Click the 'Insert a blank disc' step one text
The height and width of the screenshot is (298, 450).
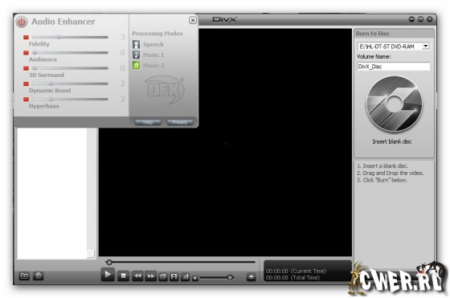(x=382, y=166)
